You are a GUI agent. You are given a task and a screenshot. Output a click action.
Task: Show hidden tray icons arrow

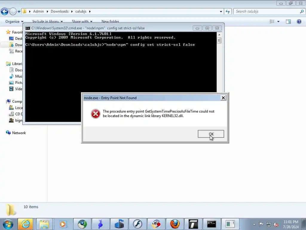coord(254,224)
